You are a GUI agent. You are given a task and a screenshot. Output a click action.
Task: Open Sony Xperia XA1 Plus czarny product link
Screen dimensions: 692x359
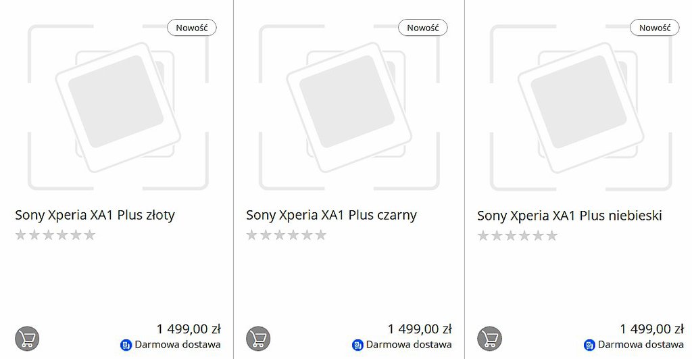click(x=331, y=215)
